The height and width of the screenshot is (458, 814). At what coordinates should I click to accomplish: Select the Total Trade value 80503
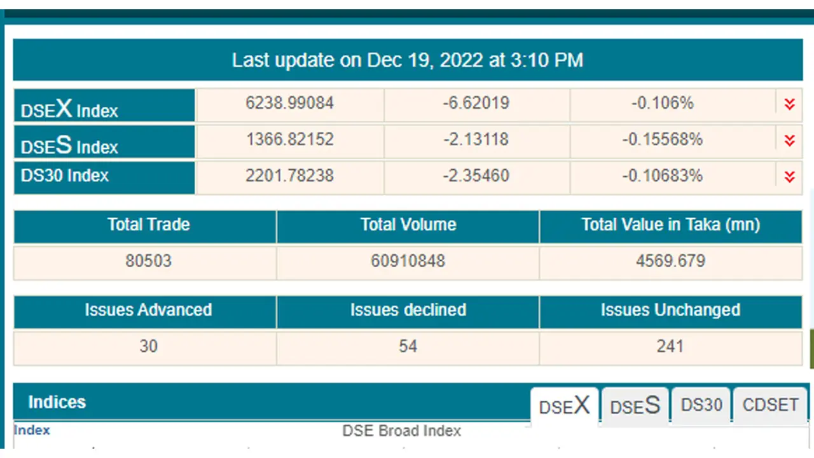[148, 261]
